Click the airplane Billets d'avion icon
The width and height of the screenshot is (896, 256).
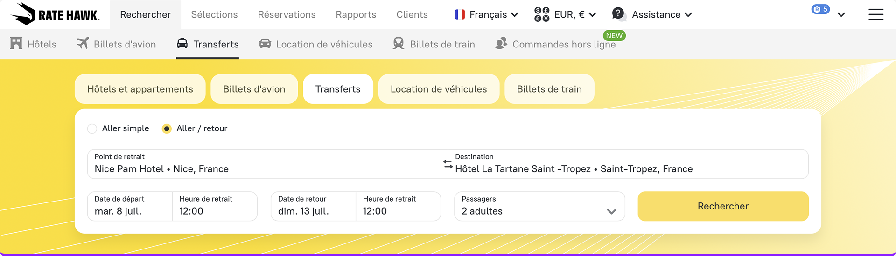pos(83,43)
